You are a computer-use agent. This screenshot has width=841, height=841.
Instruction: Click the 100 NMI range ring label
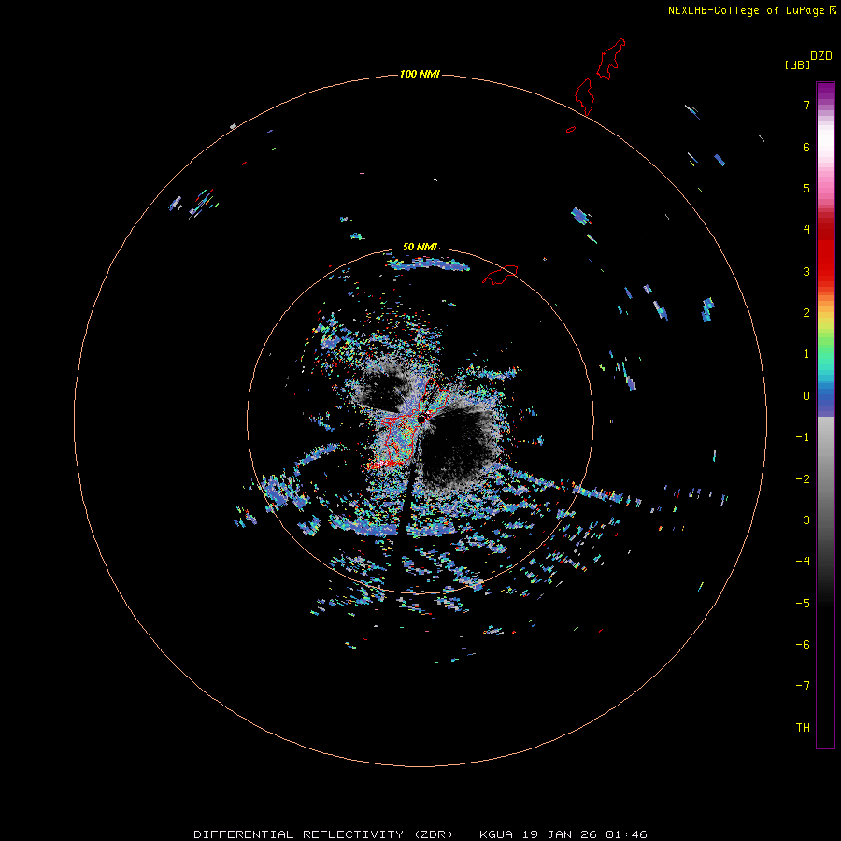[x=420, y=74]
